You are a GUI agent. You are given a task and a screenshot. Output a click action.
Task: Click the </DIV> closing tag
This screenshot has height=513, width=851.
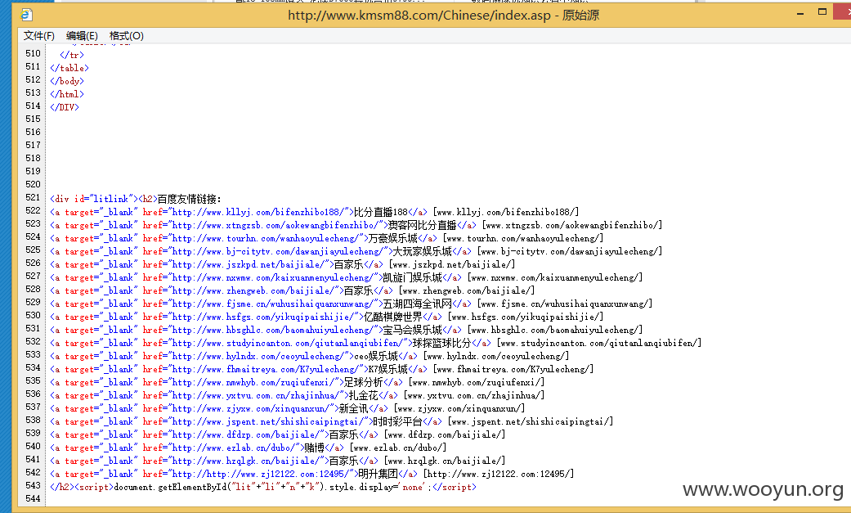(x=65, y=107)
